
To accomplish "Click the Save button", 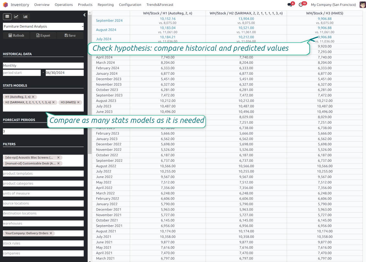I will [x=70, y=36].
